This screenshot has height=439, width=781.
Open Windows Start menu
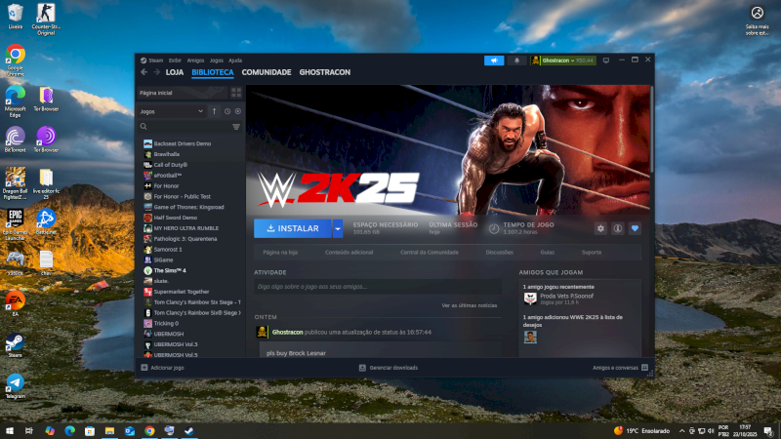click(x=10, y=430)
